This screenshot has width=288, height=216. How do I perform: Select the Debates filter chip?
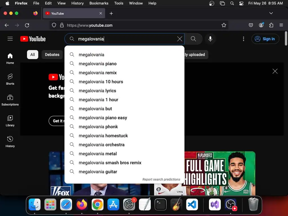pos(52,55)
